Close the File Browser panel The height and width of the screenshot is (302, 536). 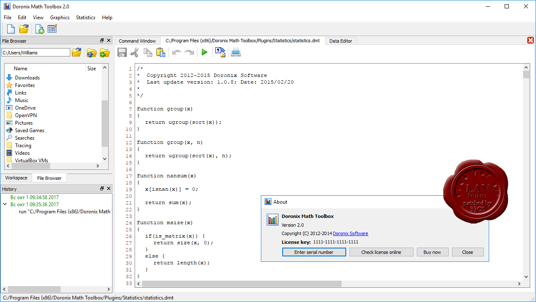109,41
